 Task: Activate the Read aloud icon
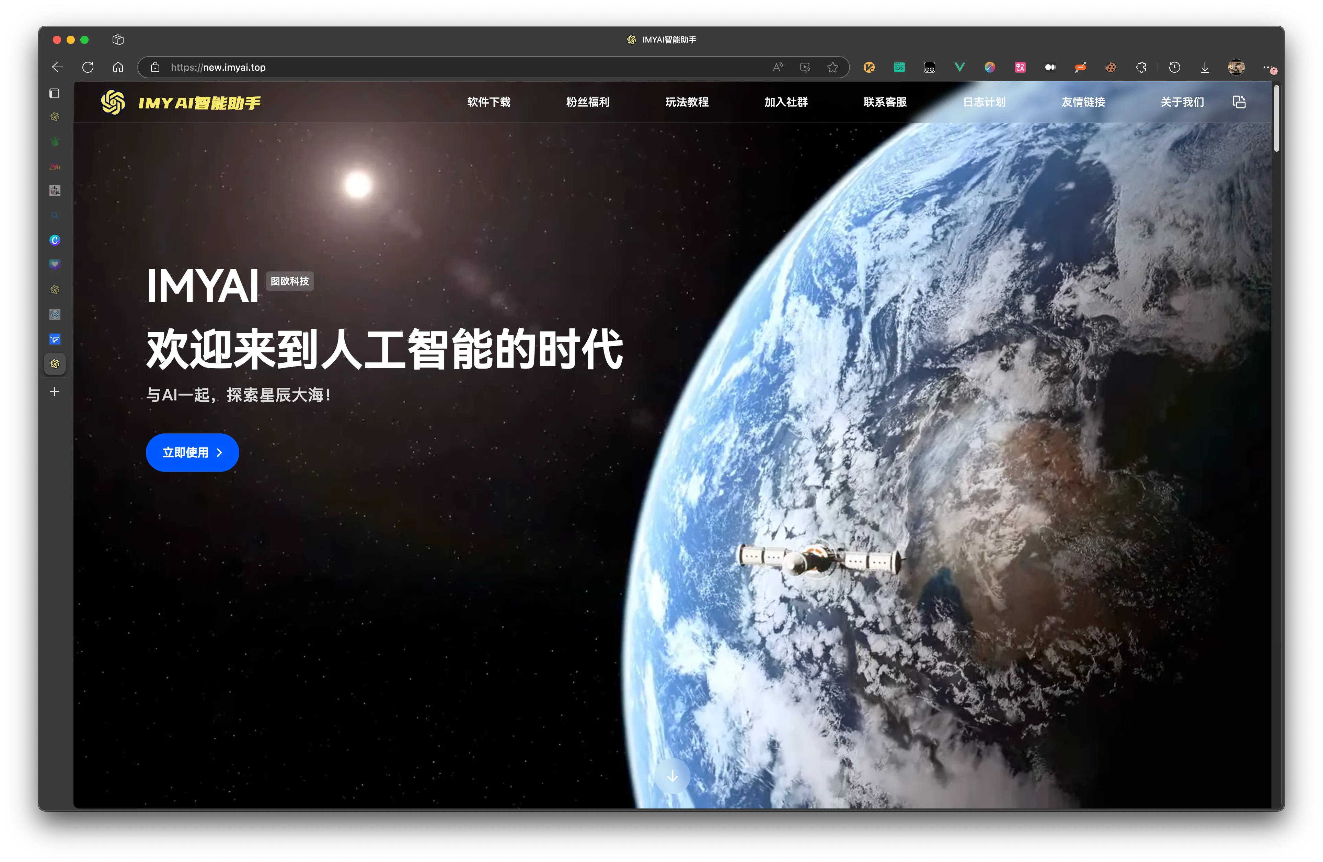tap(778, 67)
